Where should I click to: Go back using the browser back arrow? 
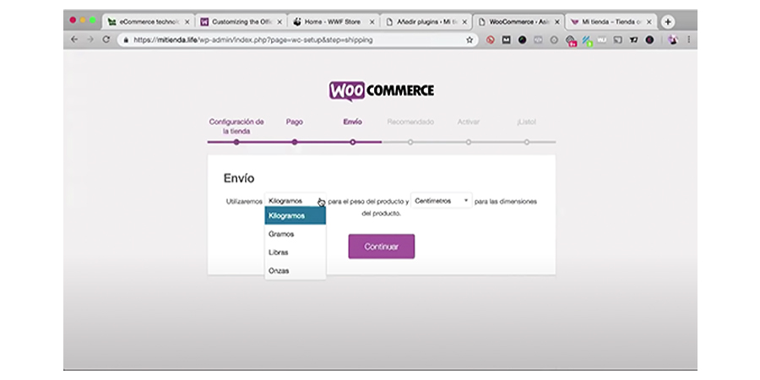(x=74, y=41)
